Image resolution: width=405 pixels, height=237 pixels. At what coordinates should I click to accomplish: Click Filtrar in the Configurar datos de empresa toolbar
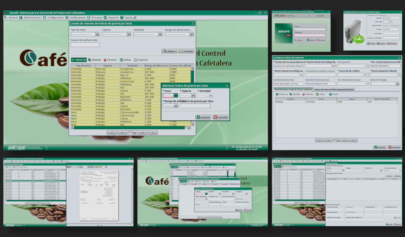333,94
